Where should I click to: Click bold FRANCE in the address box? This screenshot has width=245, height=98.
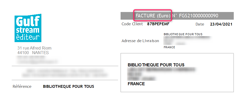point(136,84)
